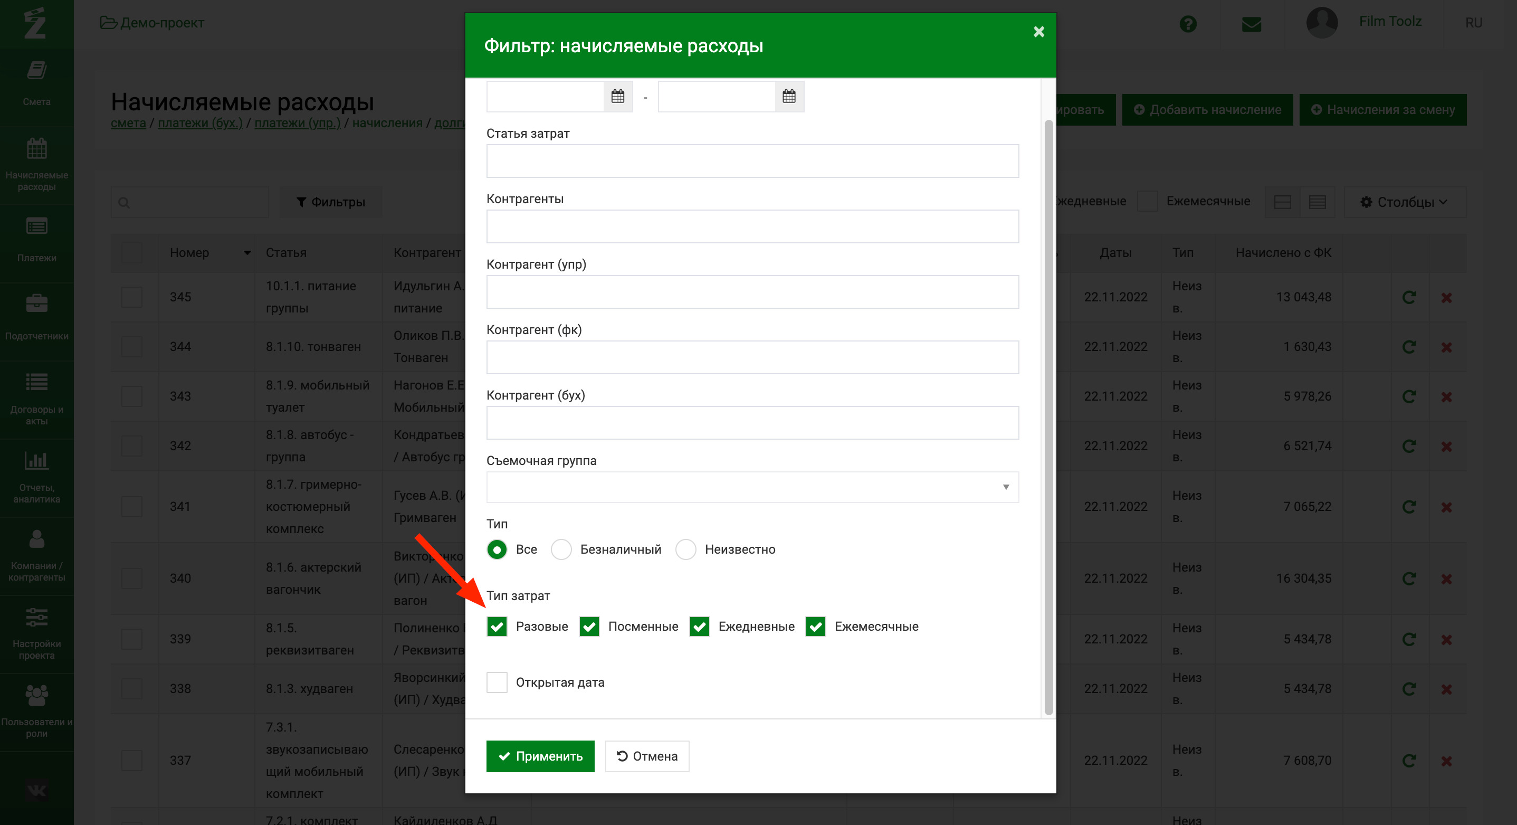Click in the Контрагент (фк) field
The width and height of the screenshot is (1517, 825).
click(752, 357)
